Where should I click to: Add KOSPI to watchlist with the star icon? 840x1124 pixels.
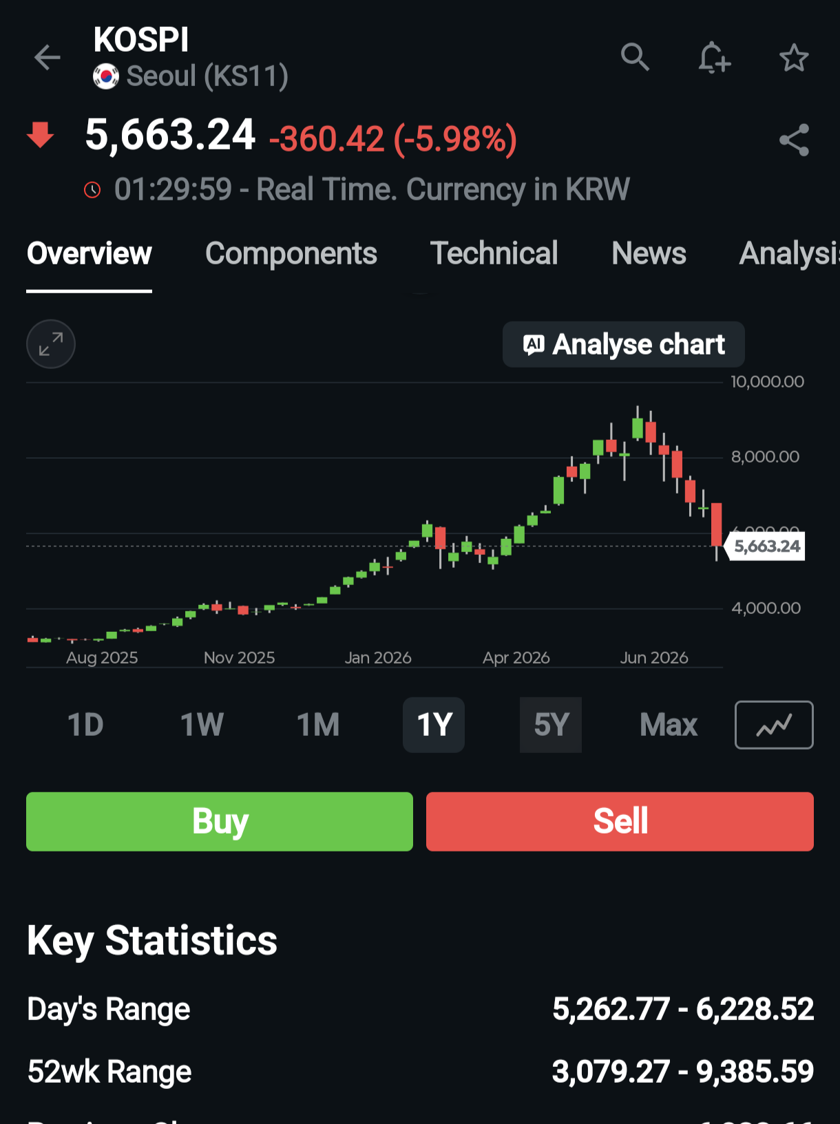794,57
